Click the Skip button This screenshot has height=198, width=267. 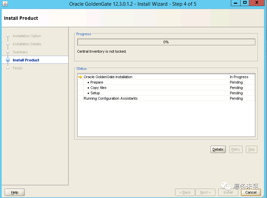click(251, 149)
